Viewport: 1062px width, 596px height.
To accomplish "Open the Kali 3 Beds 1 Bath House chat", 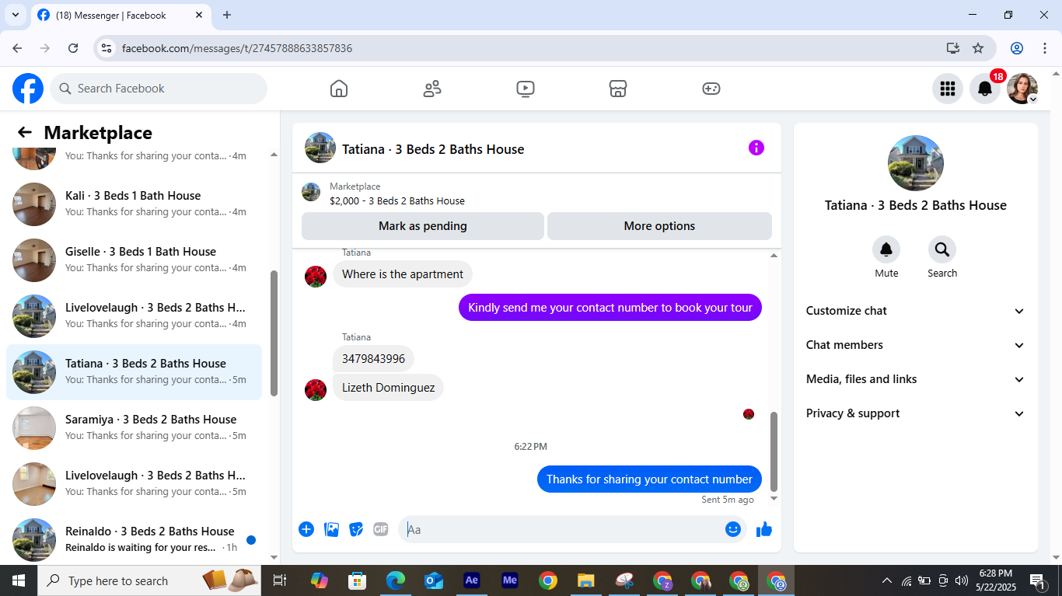I will pos(134,204).
